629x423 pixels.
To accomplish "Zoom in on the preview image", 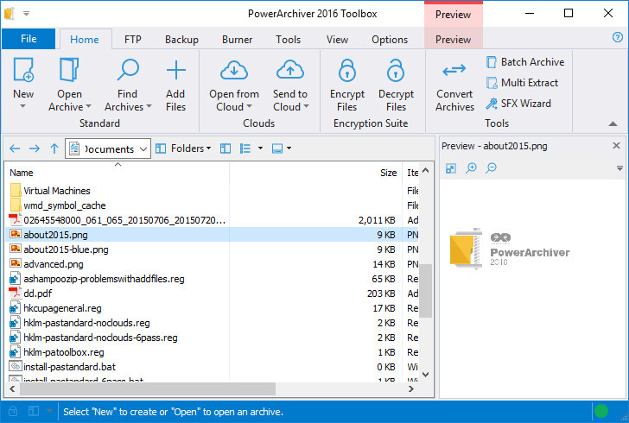I will point(471,168).
